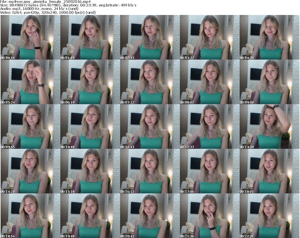Screen dimensions: 300x238
Task: Select the thumbnail timestamped 00:04:30
Action: coord(270,37)
